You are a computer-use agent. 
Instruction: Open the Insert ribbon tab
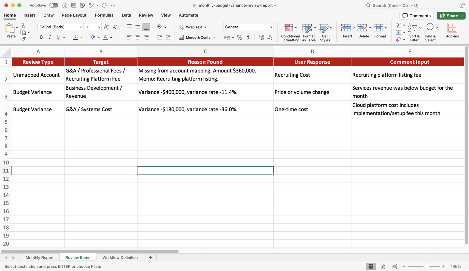tap(29, 15)
